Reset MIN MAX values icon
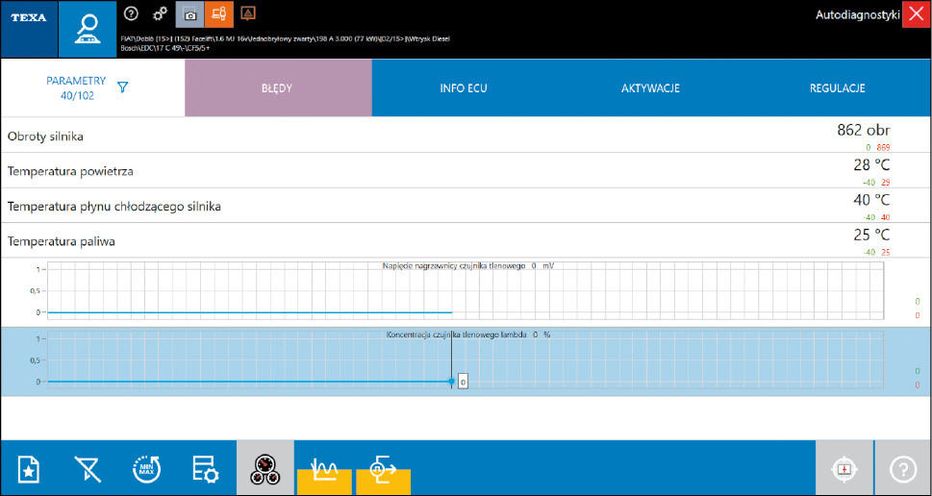The height and width of the screenshot is (496, 932). [146, 468]
